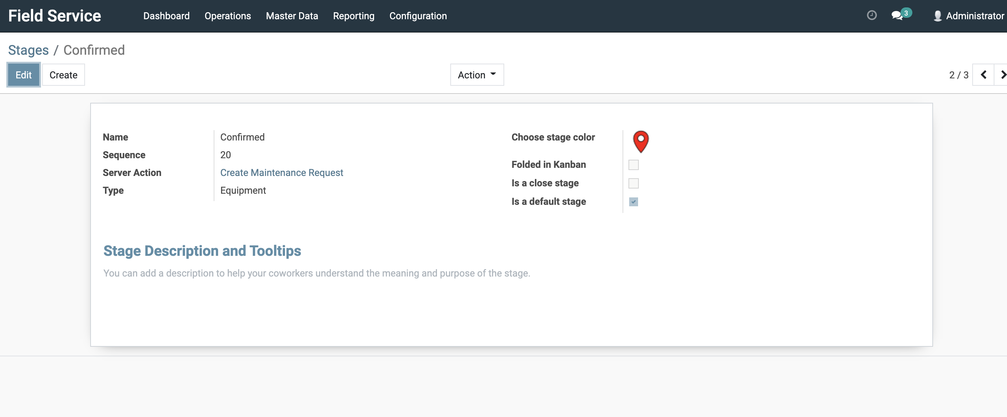Open the Master Data menu

pos(292,16)
